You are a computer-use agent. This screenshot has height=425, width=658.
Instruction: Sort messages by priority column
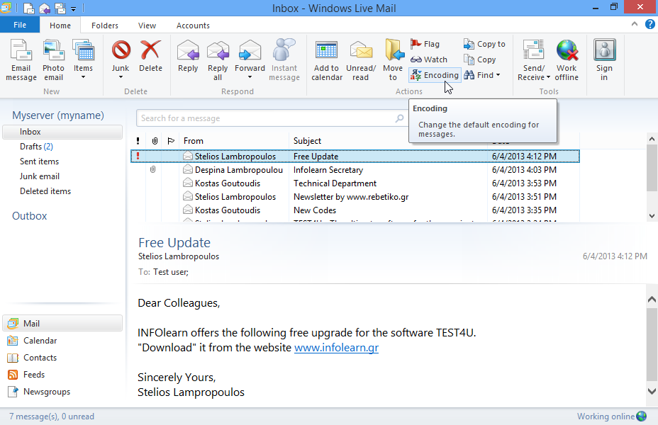(138, 141)
